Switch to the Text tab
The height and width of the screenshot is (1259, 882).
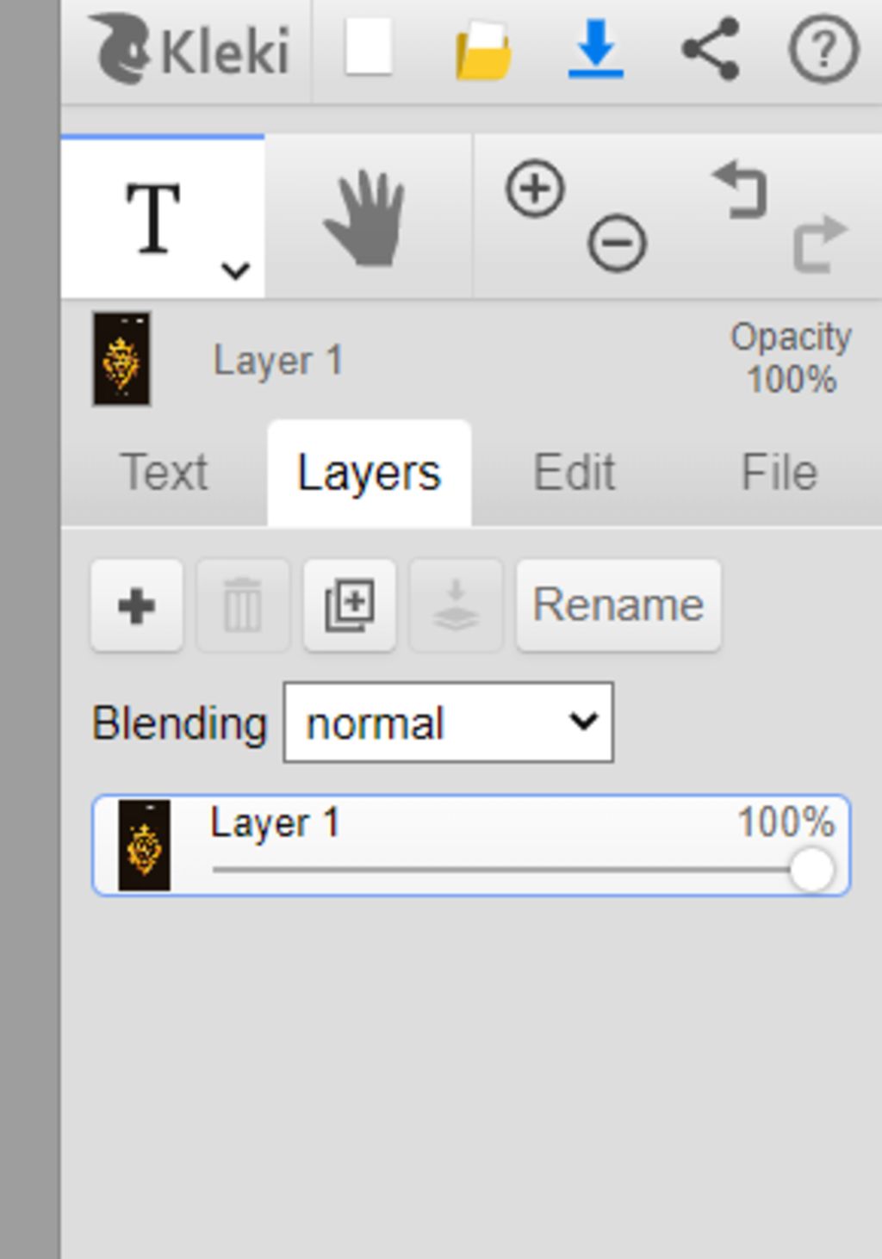click(165, 472)
